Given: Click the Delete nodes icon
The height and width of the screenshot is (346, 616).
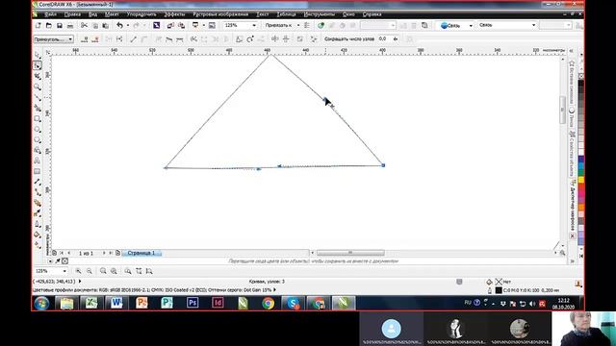Looking at the screenshot, I should pyautogui.click(x=95, y=39).
